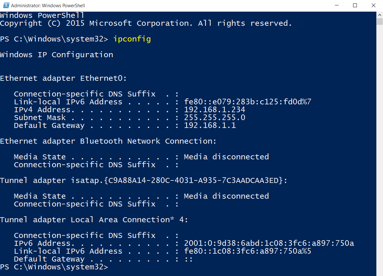Click the 'Tunnel adapter Local Area Connection* 4:' heading
The image size is (383, 276).
pyautogui.click(x=94, y=220)
